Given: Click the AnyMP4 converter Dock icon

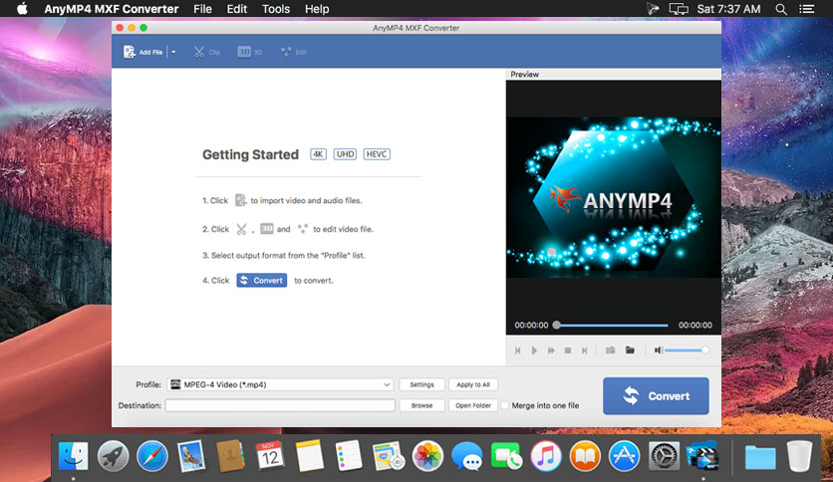Looking at the screenshot, I should [x=702, y=455].
